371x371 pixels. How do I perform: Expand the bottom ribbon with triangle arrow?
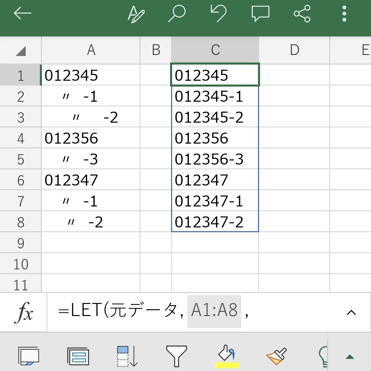pyautogui.click(x=350, y=357)
